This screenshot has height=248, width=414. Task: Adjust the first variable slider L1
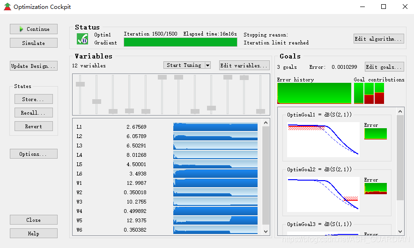(80, 84)
